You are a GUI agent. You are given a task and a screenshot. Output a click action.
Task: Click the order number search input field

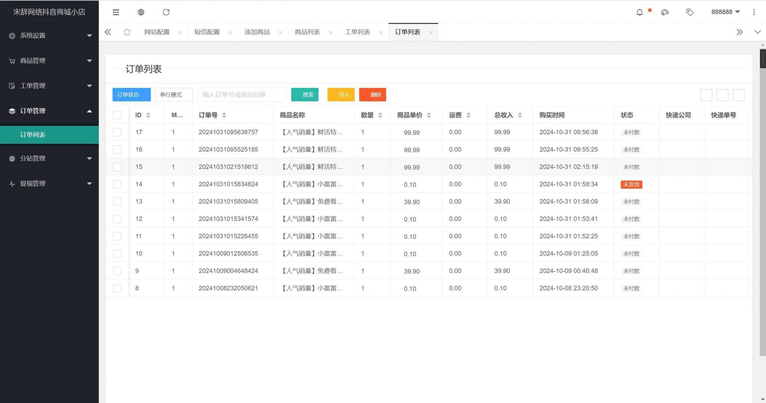click(242, 95)
